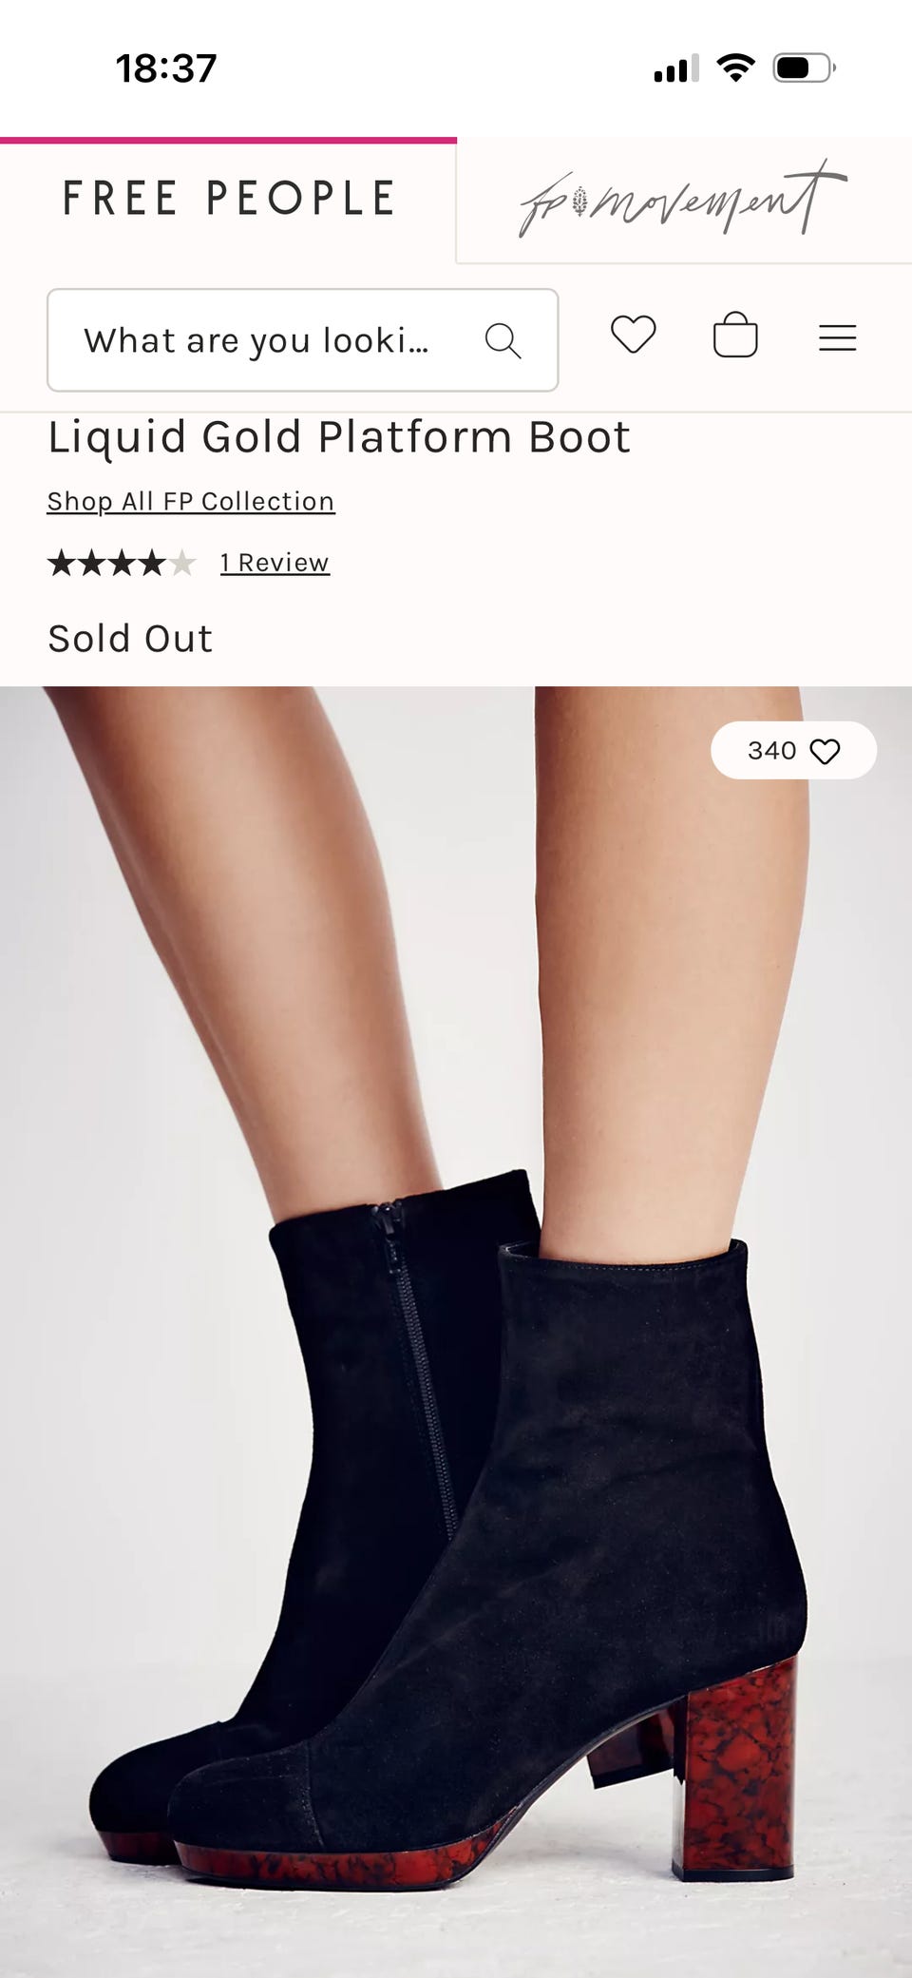Switch to the FP Movement tab
The width and height of the screenshot is (912, 1978).
[x=684, y=200]
